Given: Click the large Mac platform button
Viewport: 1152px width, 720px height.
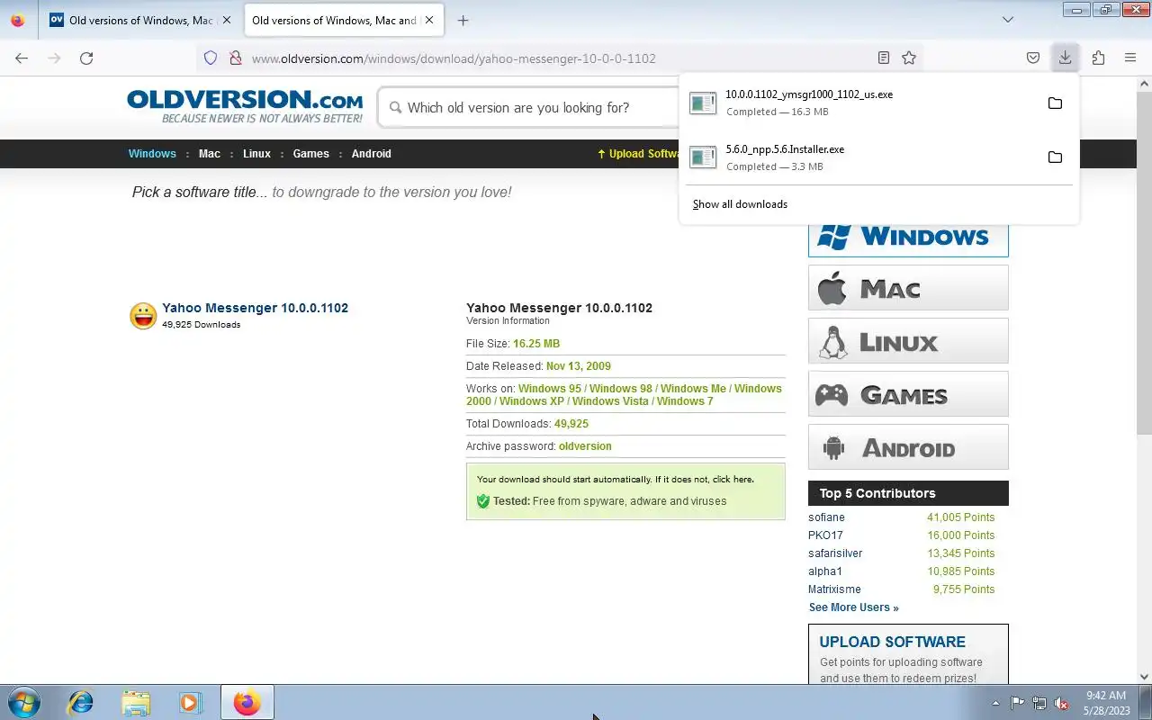Looking at the screenshot, I should point(908,288).
